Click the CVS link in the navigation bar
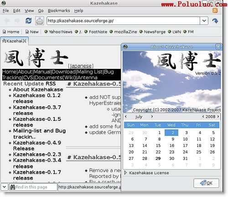228x197 pixels. click(28, 78)
